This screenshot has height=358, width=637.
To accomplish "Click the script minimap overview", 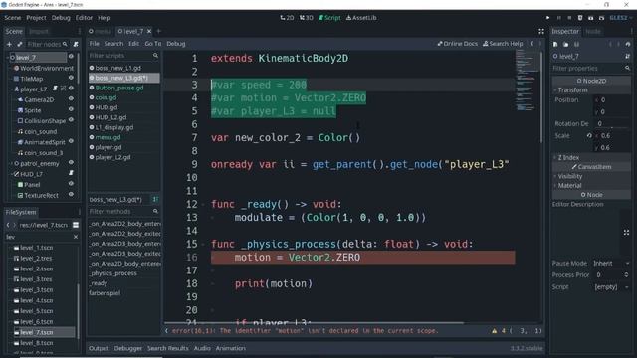I will pyautogui.click(x=527, y=81).
